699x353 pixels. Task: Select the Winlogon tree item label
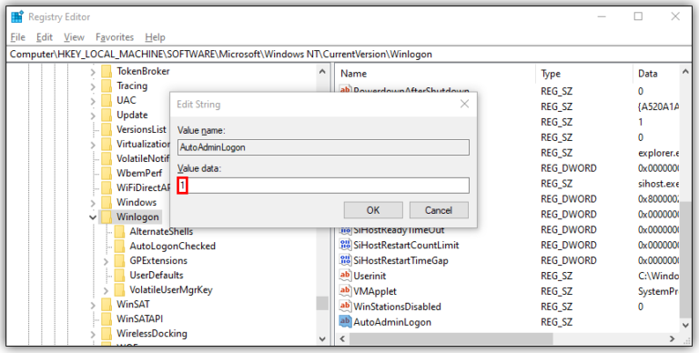[137, 217]
